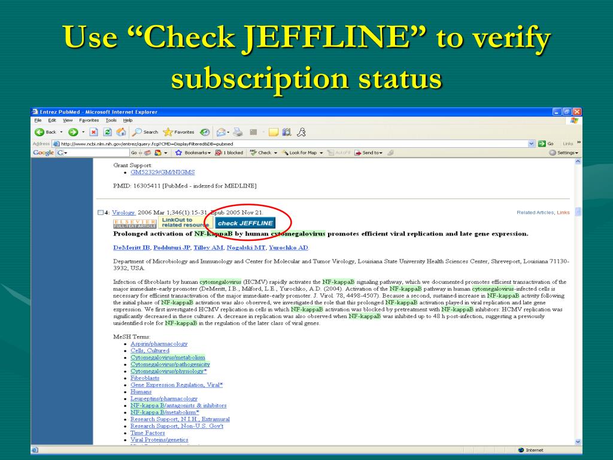Click the check JEFFLINE button
The height and width of the screenshot is (460, 613).
(x=245, y=223)
